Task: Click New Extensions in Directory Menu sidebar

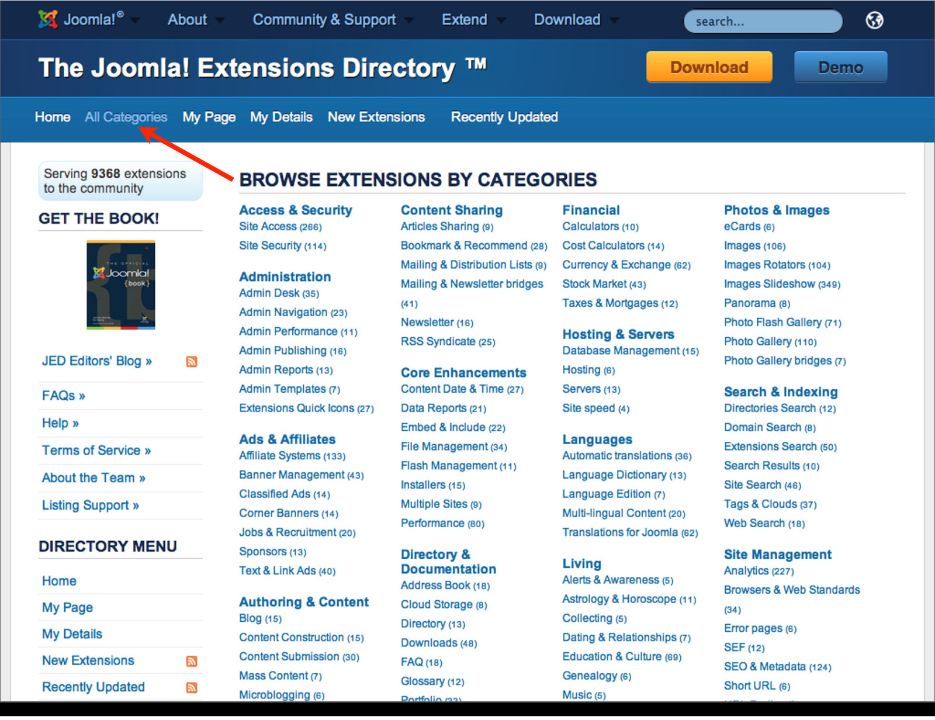Action: [x=88, y=661]
